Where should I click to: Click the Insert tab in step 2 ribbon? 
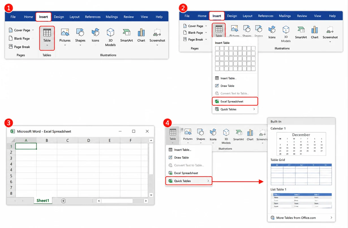coord(217,16)
